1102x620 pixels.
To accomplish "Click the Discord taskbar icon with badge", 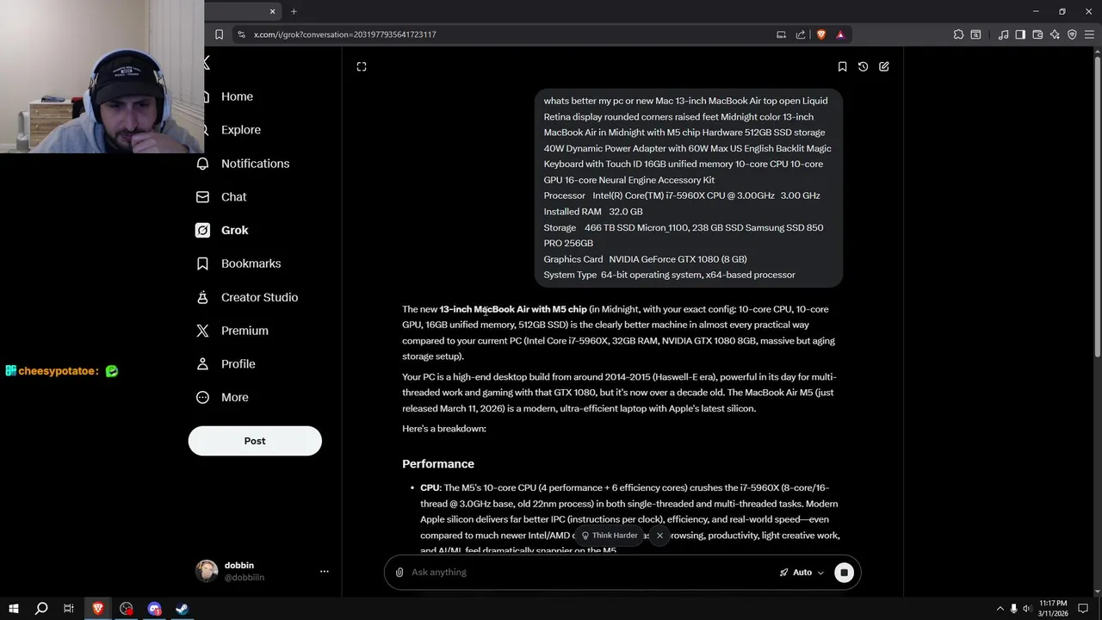I will coord(154,609).
